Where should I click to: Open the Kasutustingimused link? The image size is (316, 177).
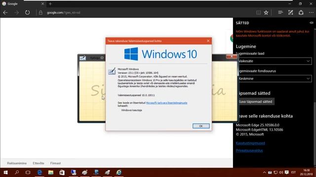tap(250, 143)
